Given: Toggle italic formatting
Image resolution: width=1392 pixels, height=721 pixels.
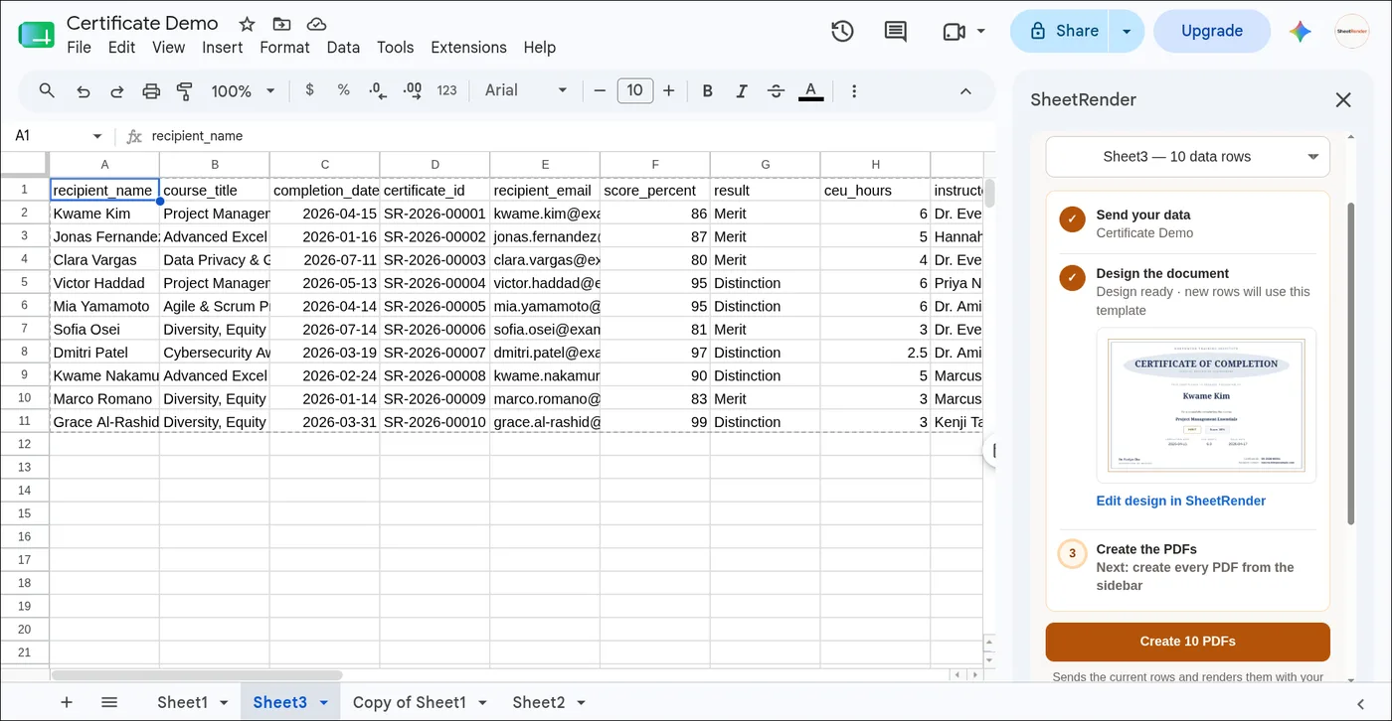Looking at the screenshot, I should 742,90.
